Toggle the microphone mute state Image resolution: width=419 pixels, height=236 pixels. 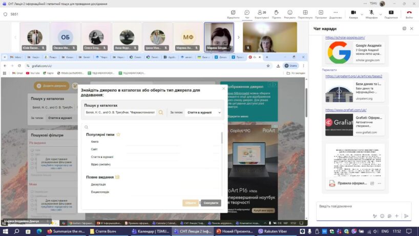(x=371, y=13)
